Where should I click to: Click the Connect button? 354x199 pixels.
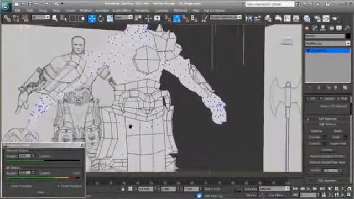[327, 150]
